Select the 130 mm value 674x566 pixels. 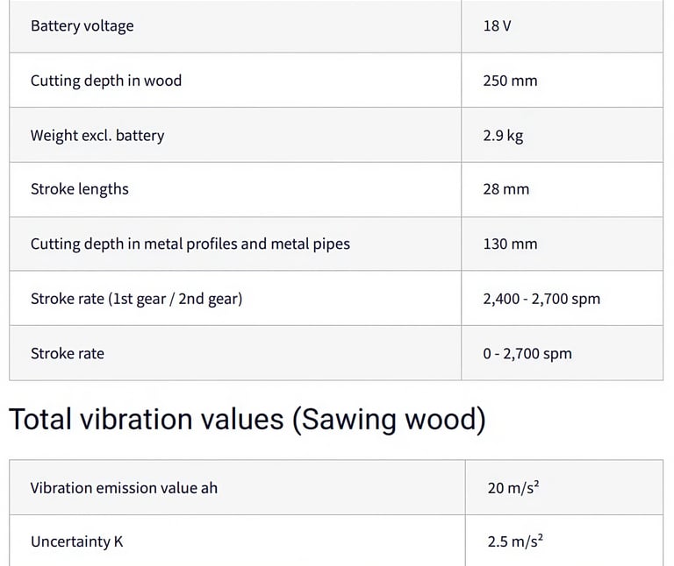(x=510, y=244)
